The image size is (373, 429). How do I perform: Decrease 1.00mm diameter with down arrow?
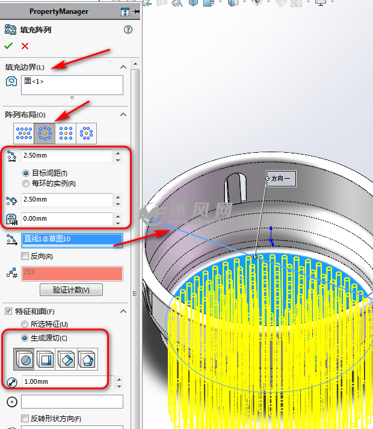click(x=119, y=386)
